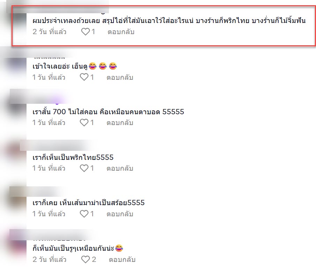Image resolution: width=316 pixels, height=272 pixels.
Task: Reply to the highlighted top comment
Action: (121, 32)
